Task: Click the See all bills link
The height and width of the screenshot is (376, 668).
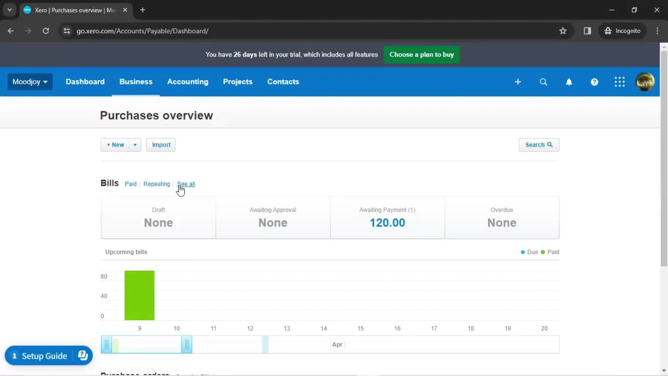Action: [186, 184]
